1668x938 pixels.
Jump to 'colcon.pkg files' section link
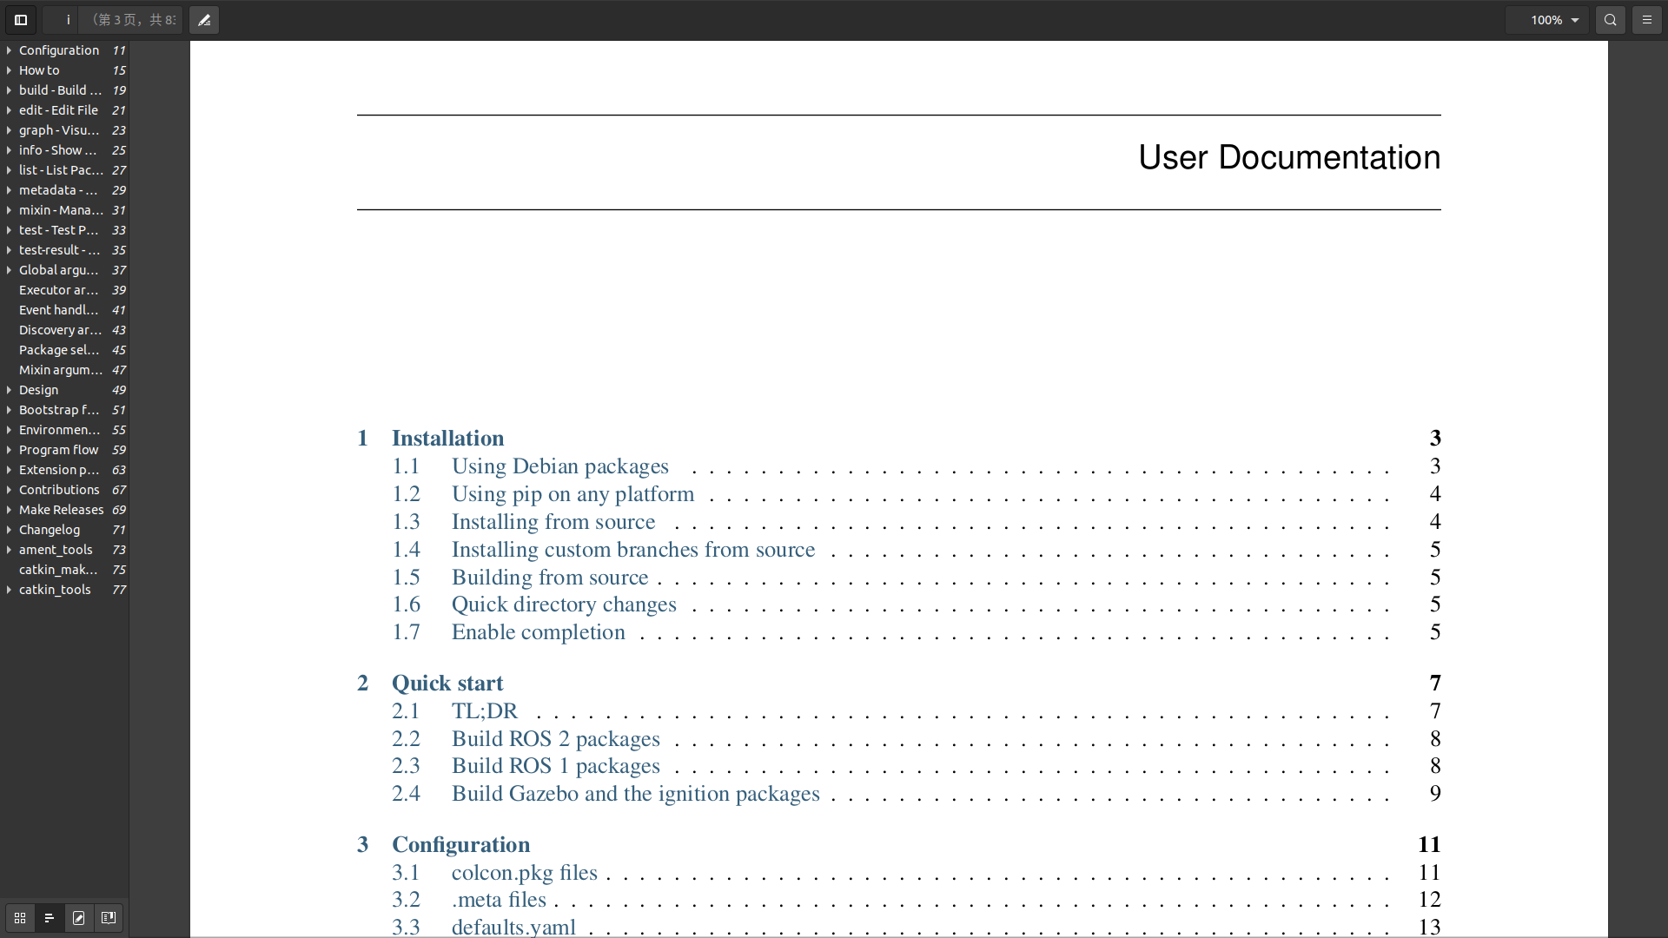click(524, 873)
